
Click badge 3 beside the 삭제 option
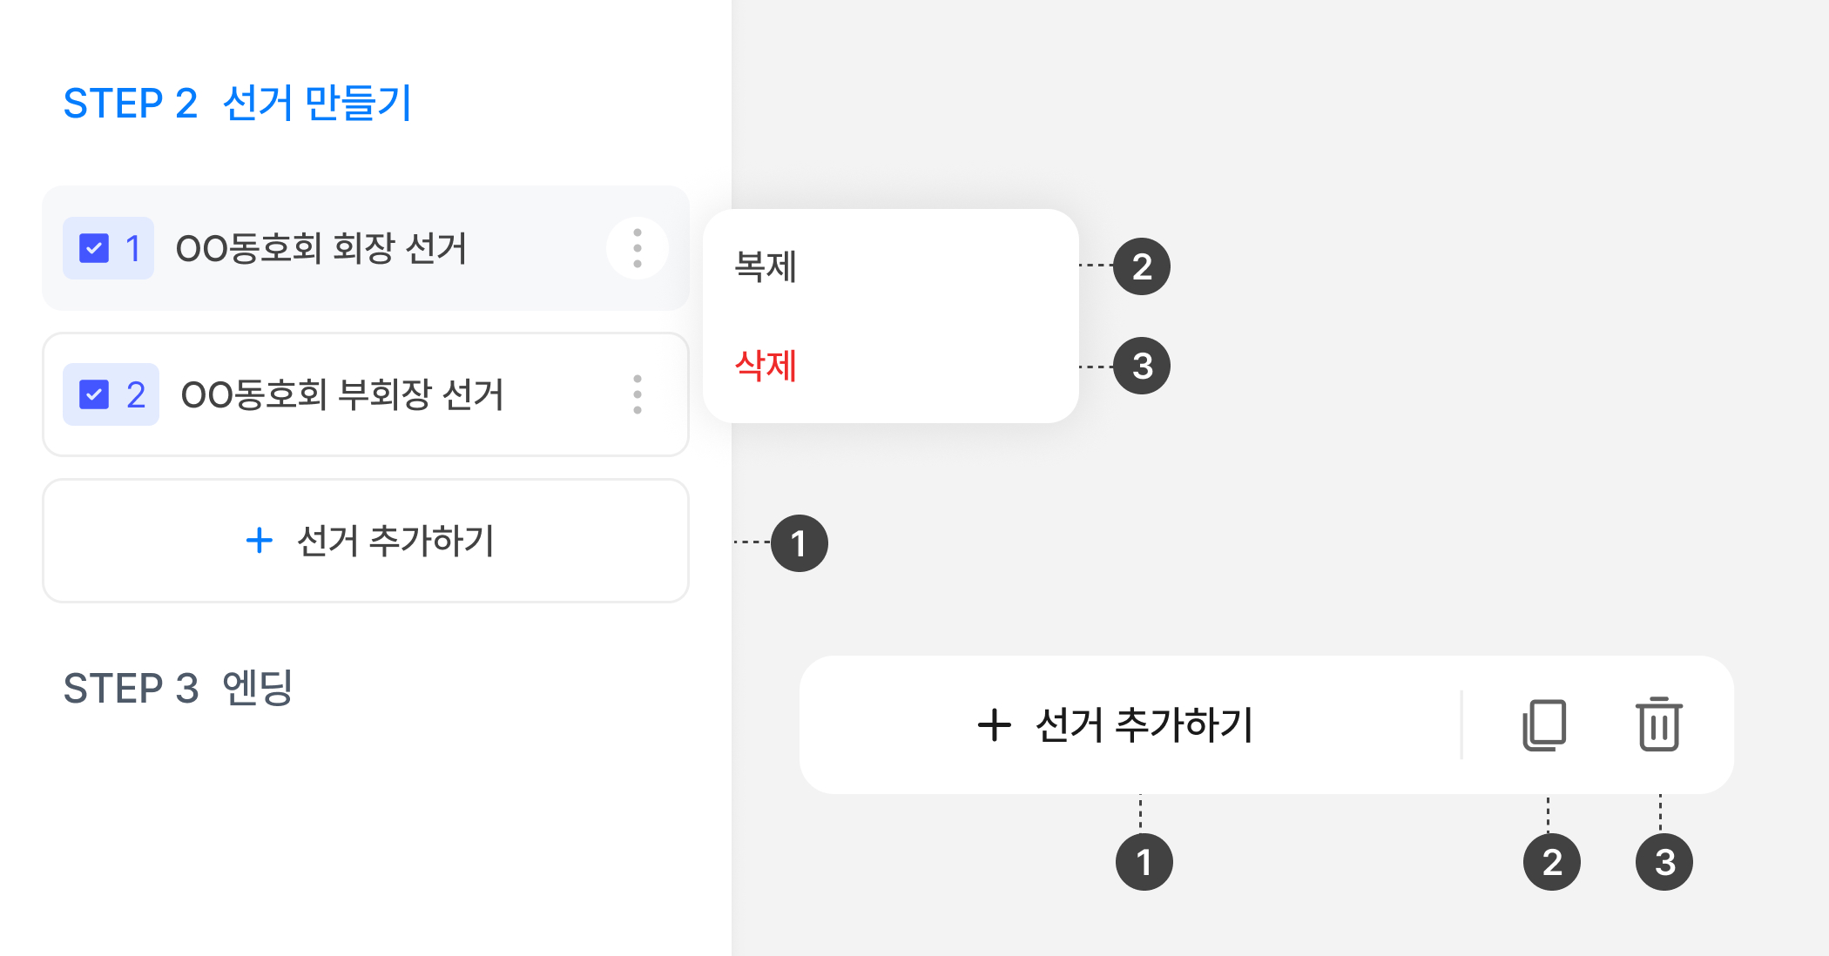[x=1142, y=366]
